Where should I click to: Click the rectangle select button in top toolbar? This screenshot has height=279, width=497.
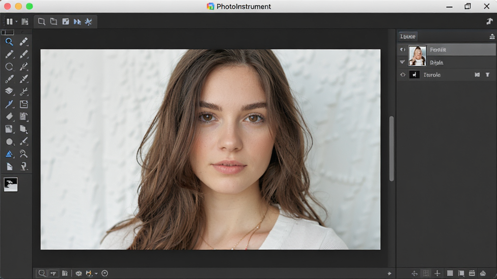pos(42,21)
